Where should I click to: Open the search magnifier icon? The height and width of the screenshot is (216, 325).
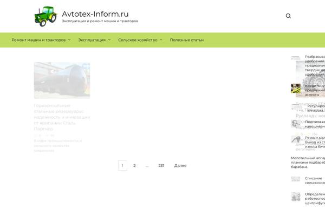(x=288, y=16)
